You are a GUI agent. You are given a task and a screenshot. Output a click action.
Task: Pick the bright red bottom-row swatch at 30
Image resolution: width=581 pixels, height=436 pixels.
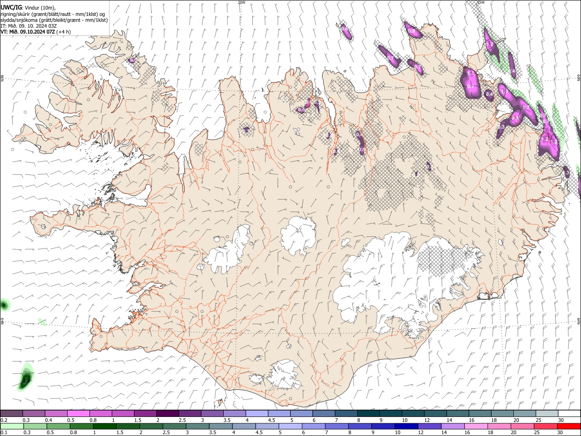click(569, 426)
